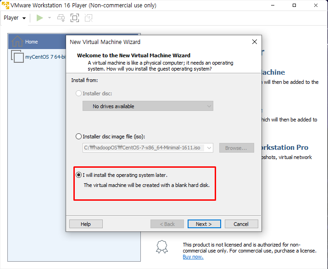The image size is (328, 269).
Task: Click the Browse button
Action: tap(237, 148)
